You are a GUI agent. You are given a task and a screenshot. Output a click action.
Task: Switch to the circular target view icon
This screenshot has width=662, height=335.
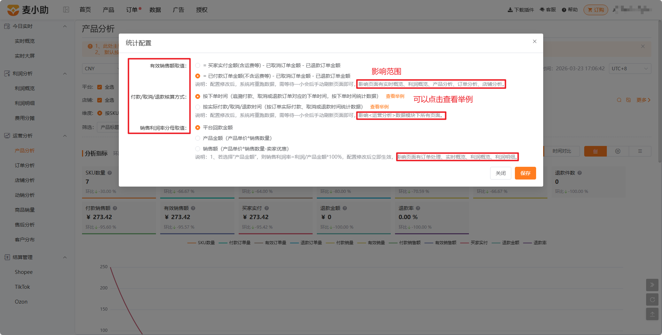coord(618,151)
